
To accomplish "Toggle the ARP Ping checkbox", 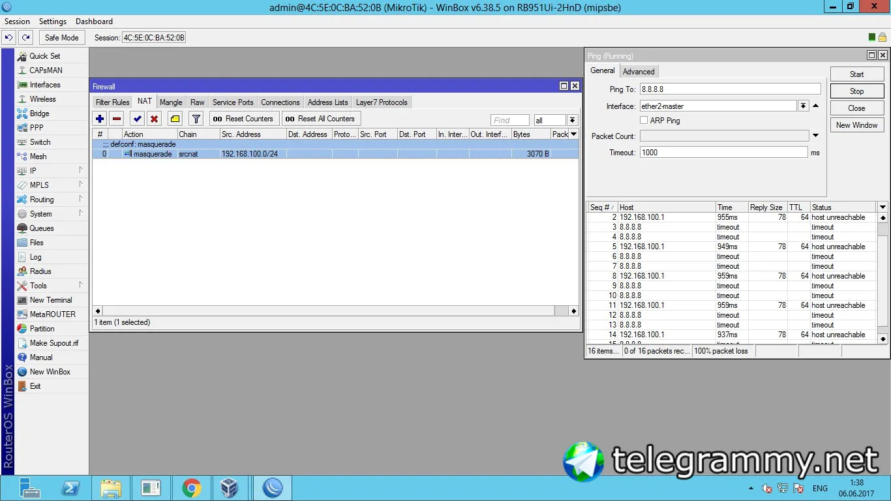I will pos(644,121).
